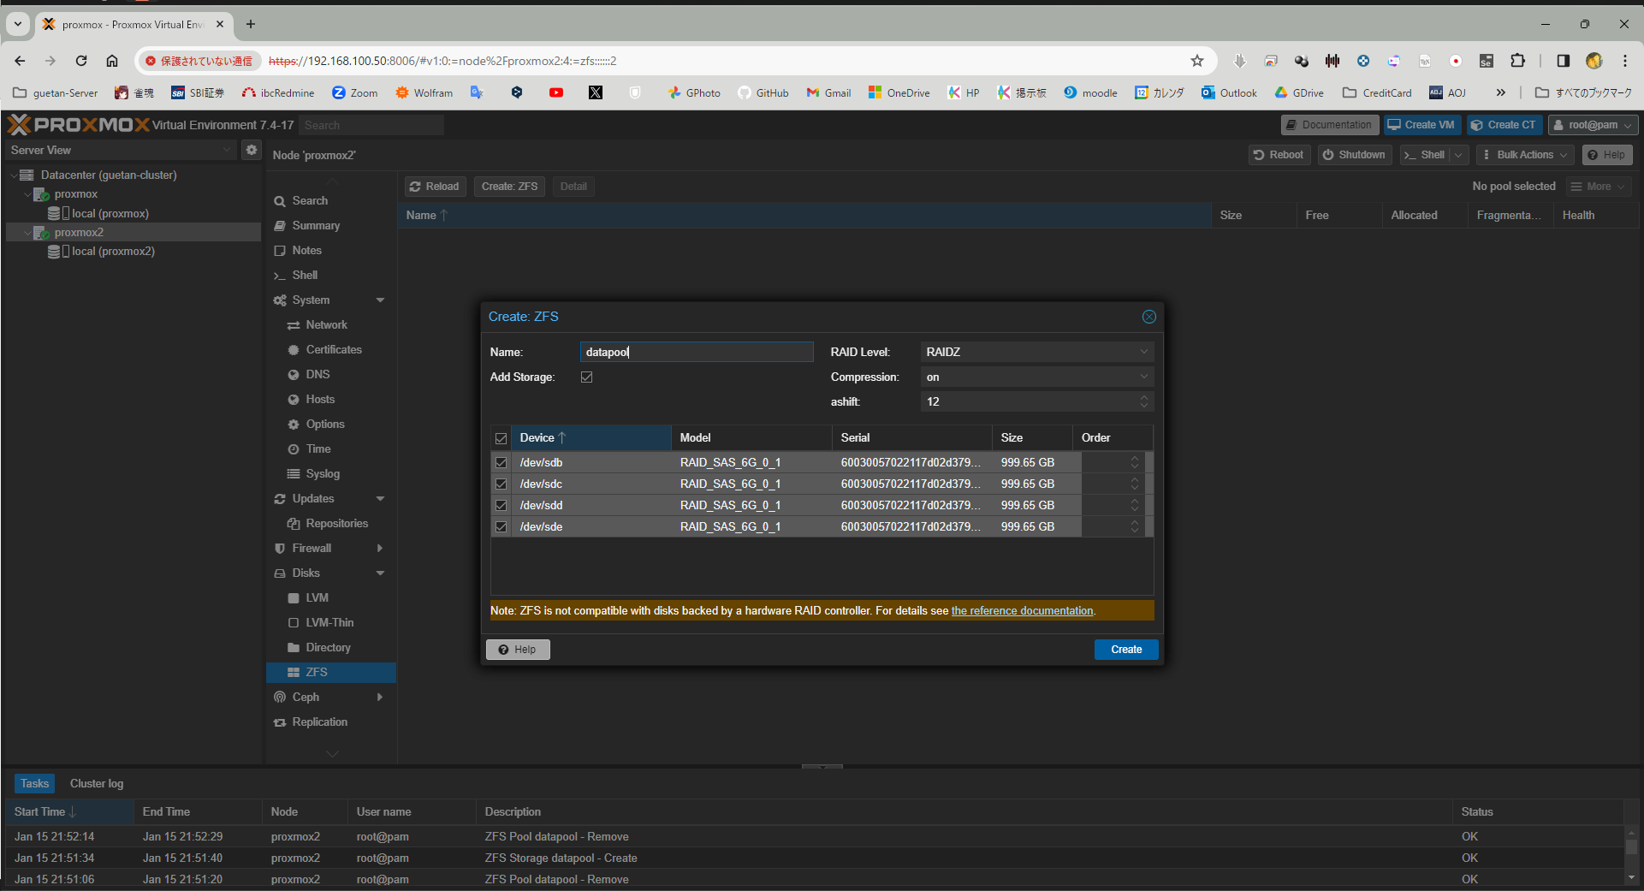1644x891 pixels.
Task: Click the Shutdown node button
Action: [x=1353, y=155]
